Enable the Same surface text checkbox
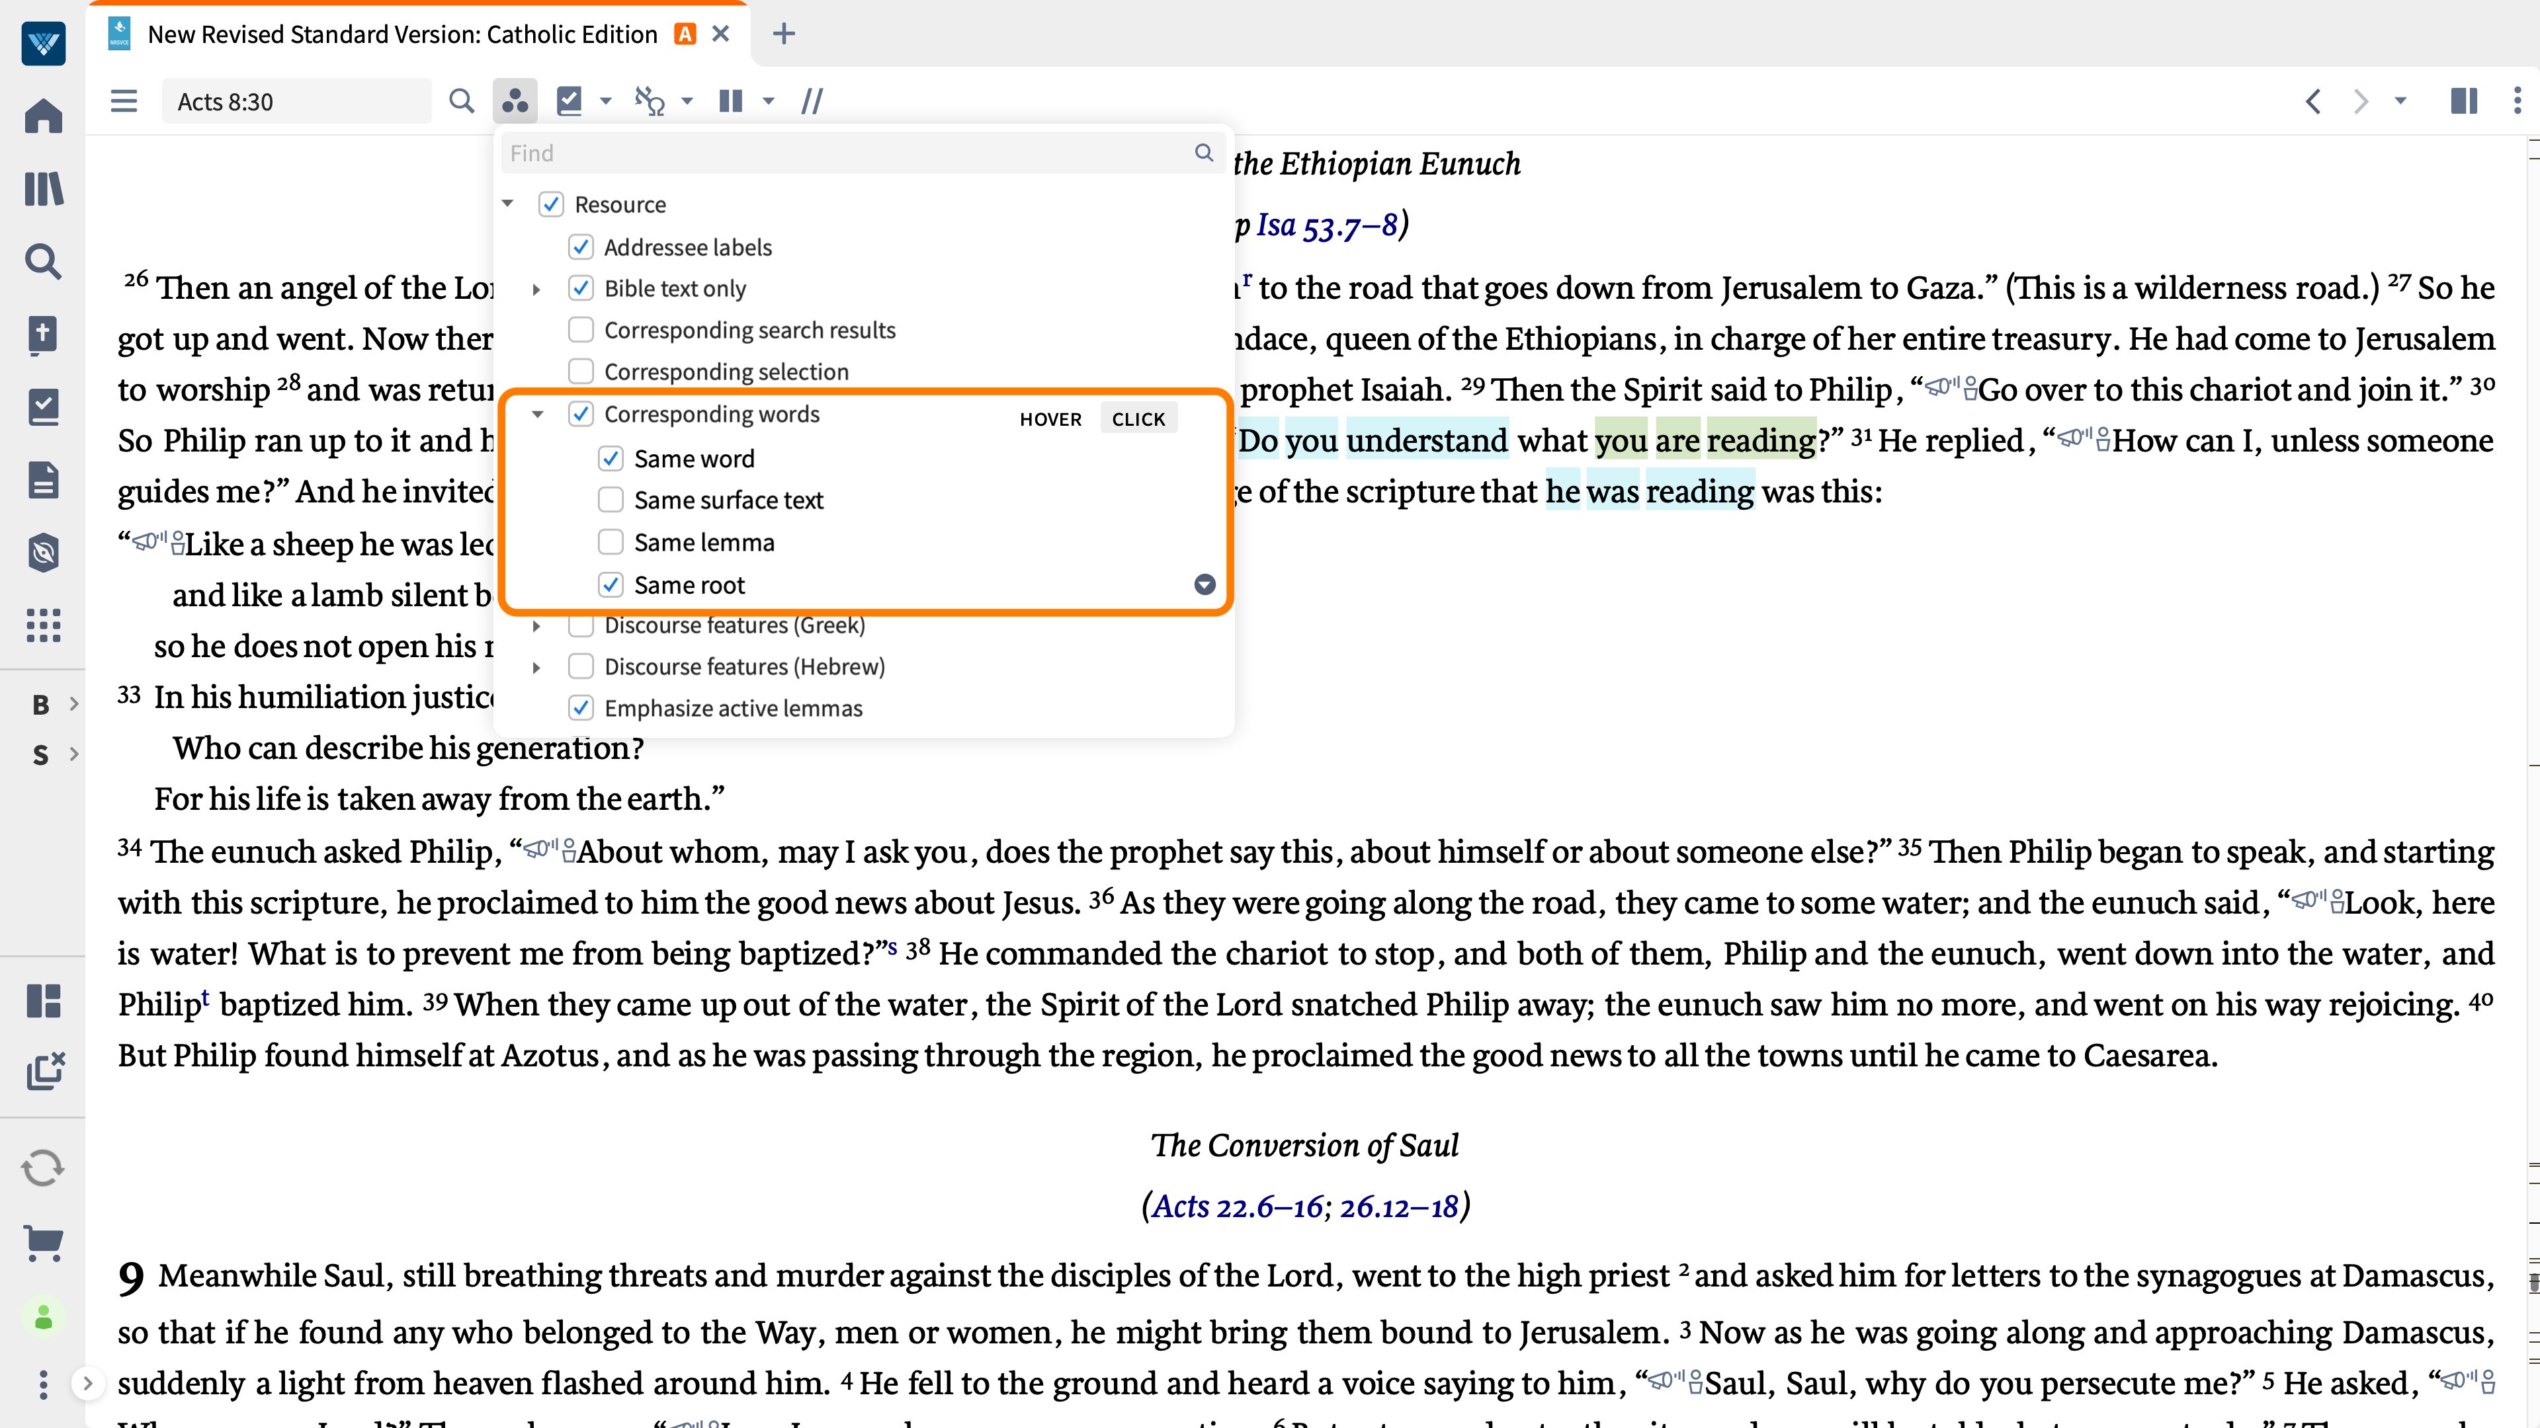The height and width of the screenshot is (1428, 2540). [611, 500]
